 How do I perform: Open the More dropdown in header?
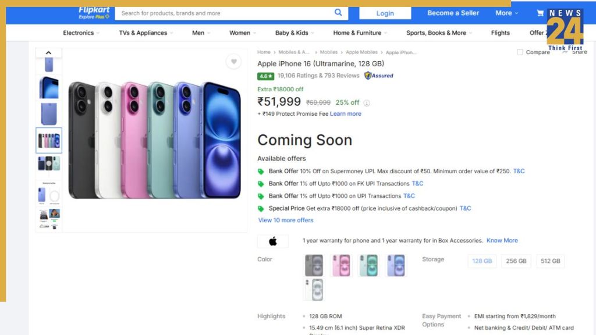(x=506, y=13)
